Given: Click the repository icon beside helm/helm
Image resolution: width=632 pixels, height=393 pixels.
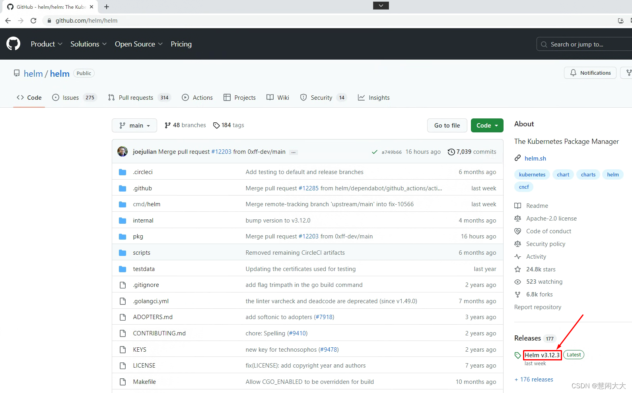Looking at the screenshot, I should pyautogui.click(x=17, y=74).
